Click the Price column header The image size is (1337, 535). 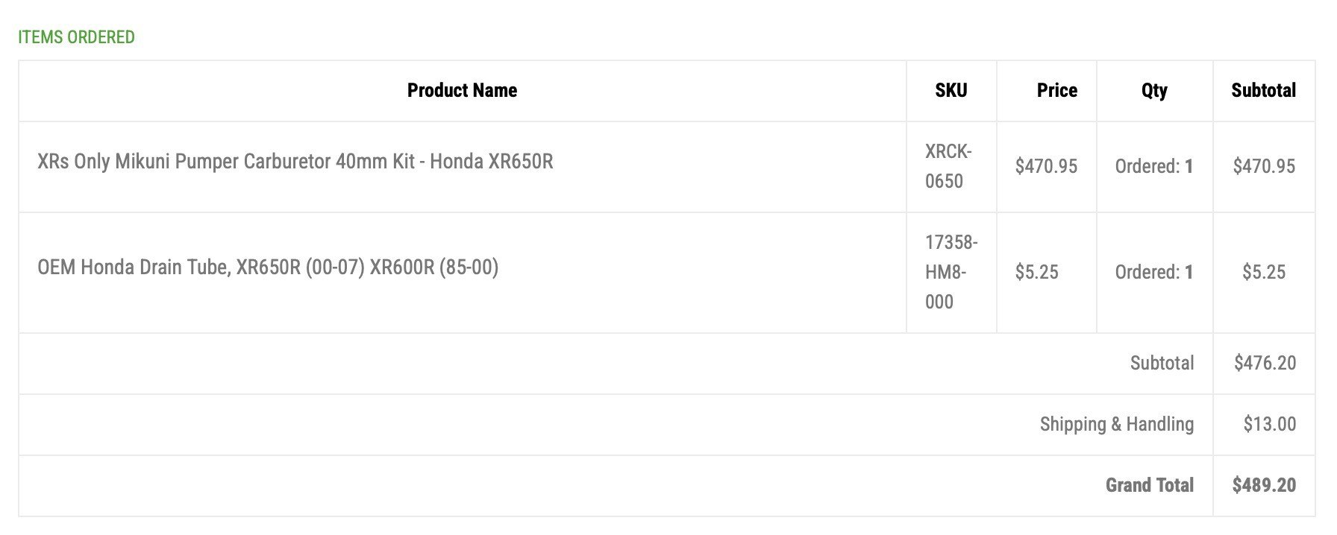click(x=1056, y=90)
